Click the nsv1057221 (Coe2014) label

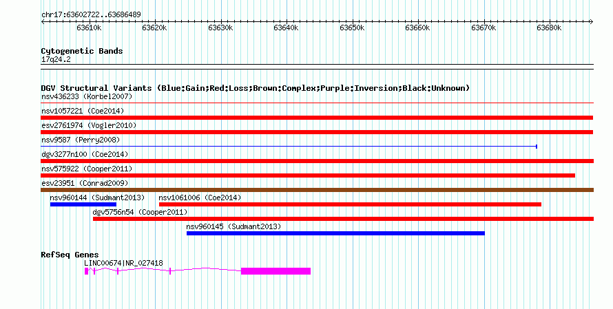point(83,111)
